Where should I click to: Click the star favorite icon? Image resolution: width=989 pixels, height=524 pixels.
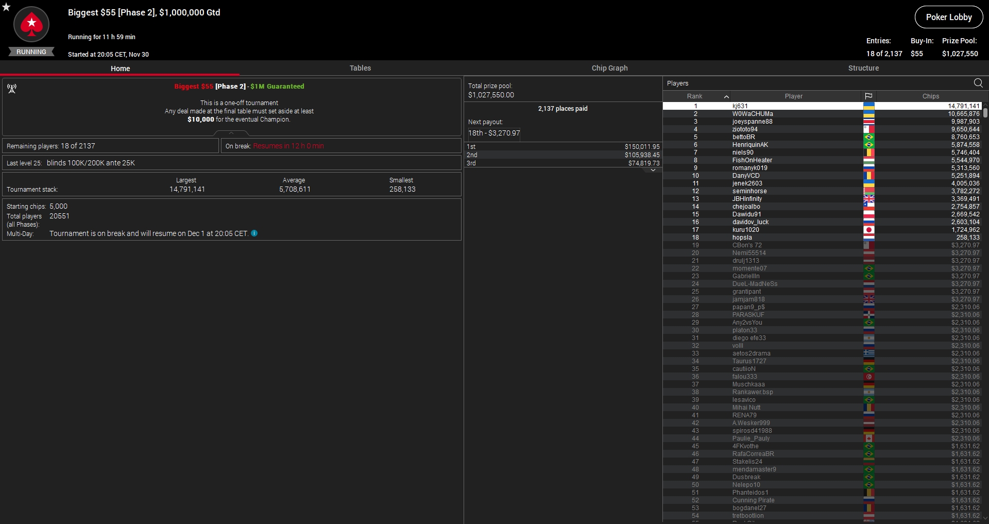click(6, 7)
